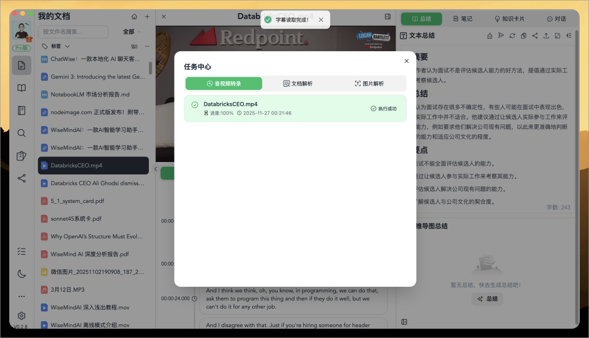589x338 pixels.
Task: Click the export upload icon in summary toolbar
Action: coord(546,35)
